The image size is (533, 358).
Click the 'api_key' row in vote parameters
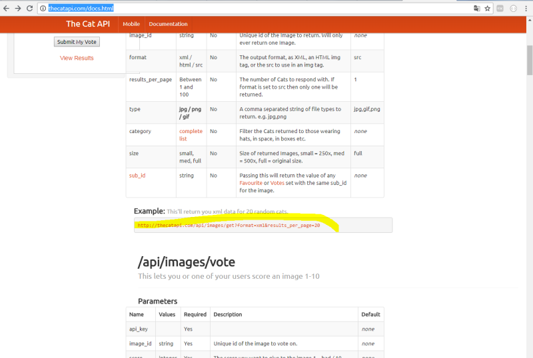[255, 329]
